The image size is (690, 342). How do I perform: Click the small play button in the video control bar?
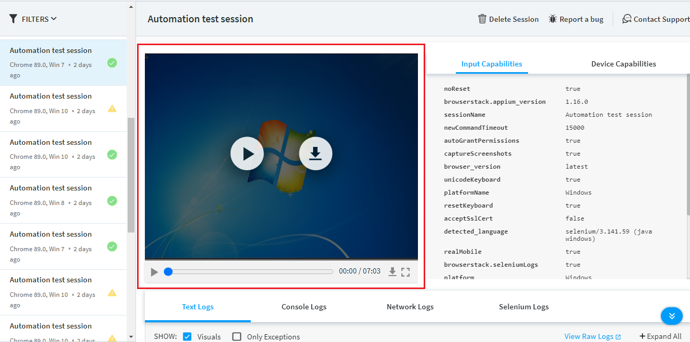click(154, 272)
